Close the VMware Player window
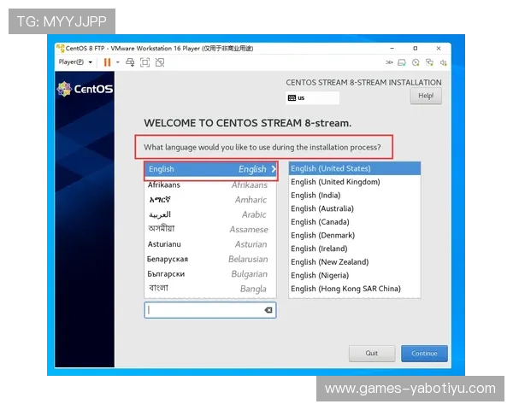The height and width of the screenshot is (410, 513). coord(439,49)
